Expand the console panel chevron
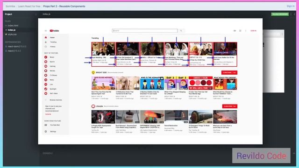Viewport: 299px width, 168px height. pos(294,154)
